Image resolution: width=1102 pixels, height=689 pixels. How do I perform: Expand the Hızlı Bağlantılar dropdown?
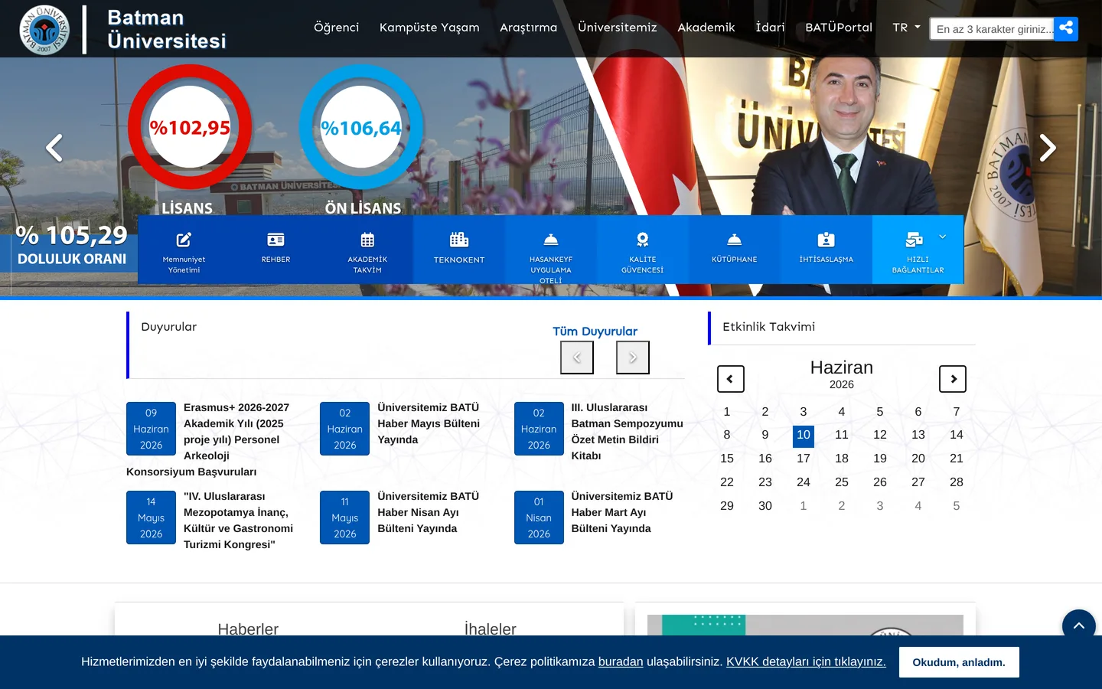[x=918, y=250]
